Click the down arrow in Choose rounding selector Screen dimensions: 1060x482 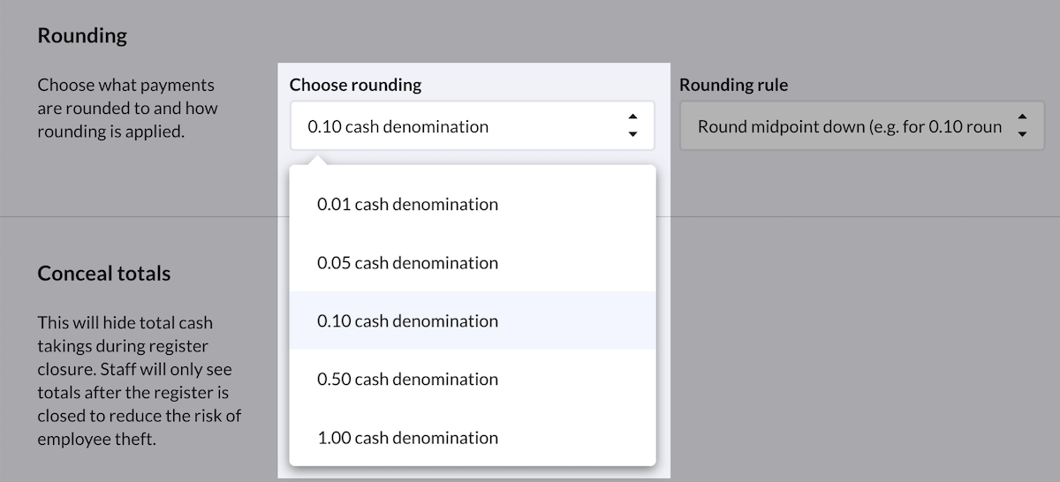click(x=632, y=134)
